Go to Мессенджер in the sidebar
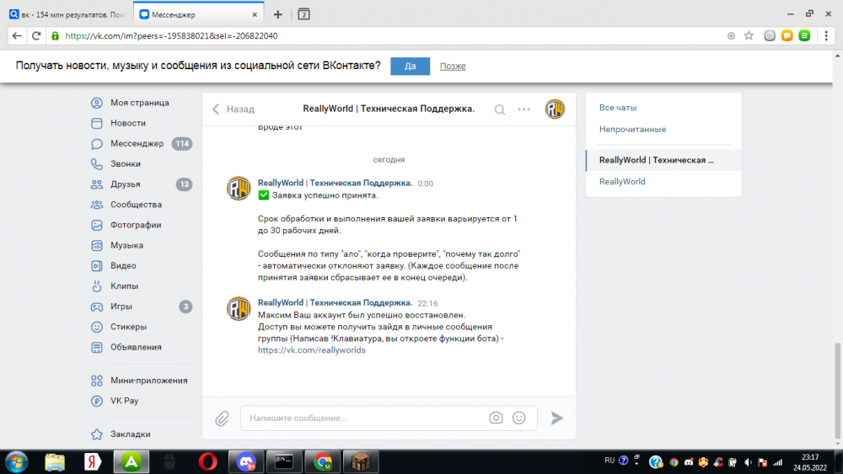The width and height of the screenshot is (843, 474). point(139,143)
